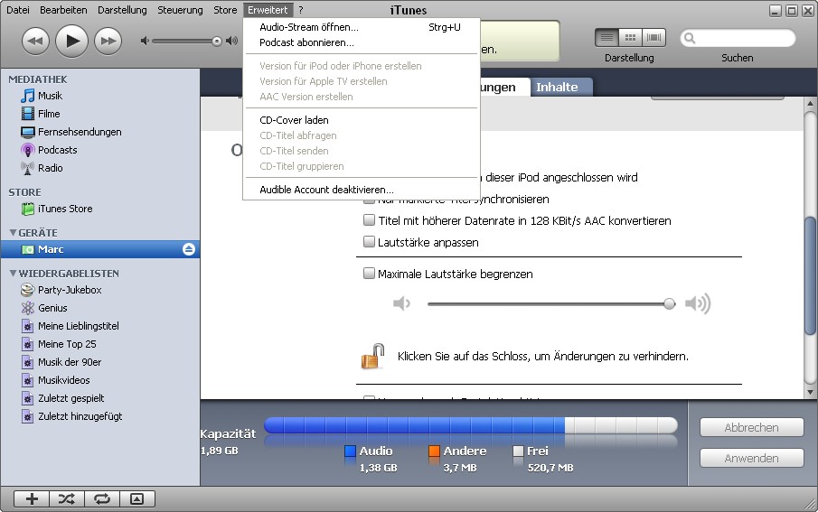Add a new playlist with plus button

(32, 499)
